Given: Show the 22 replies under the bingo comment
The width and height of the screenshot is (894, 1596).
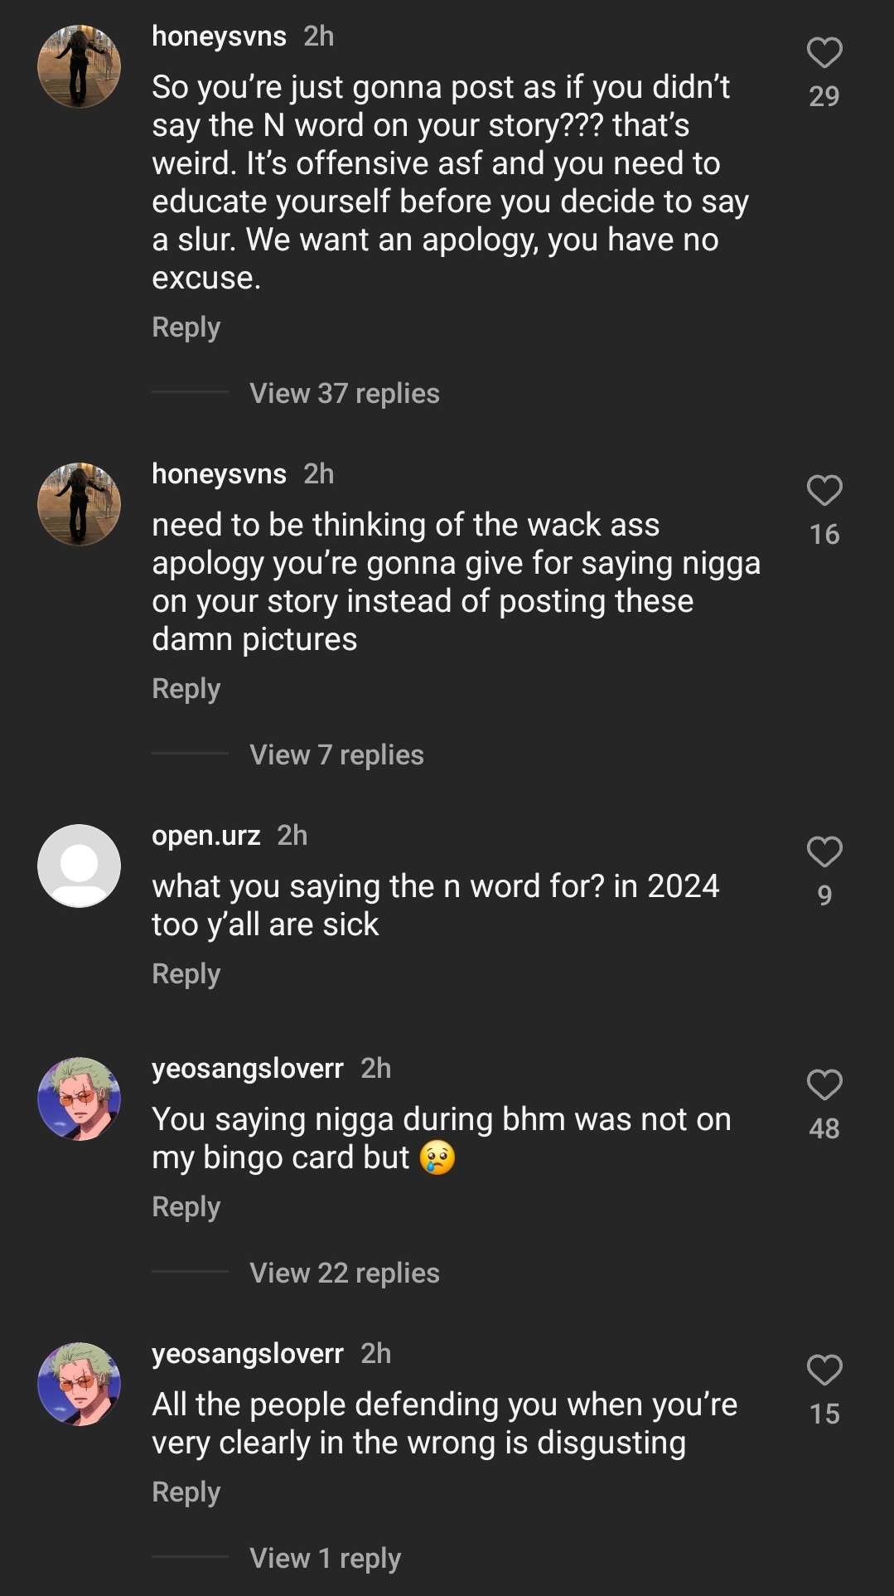Looking at the screenshot, I should coord(345,1273).
